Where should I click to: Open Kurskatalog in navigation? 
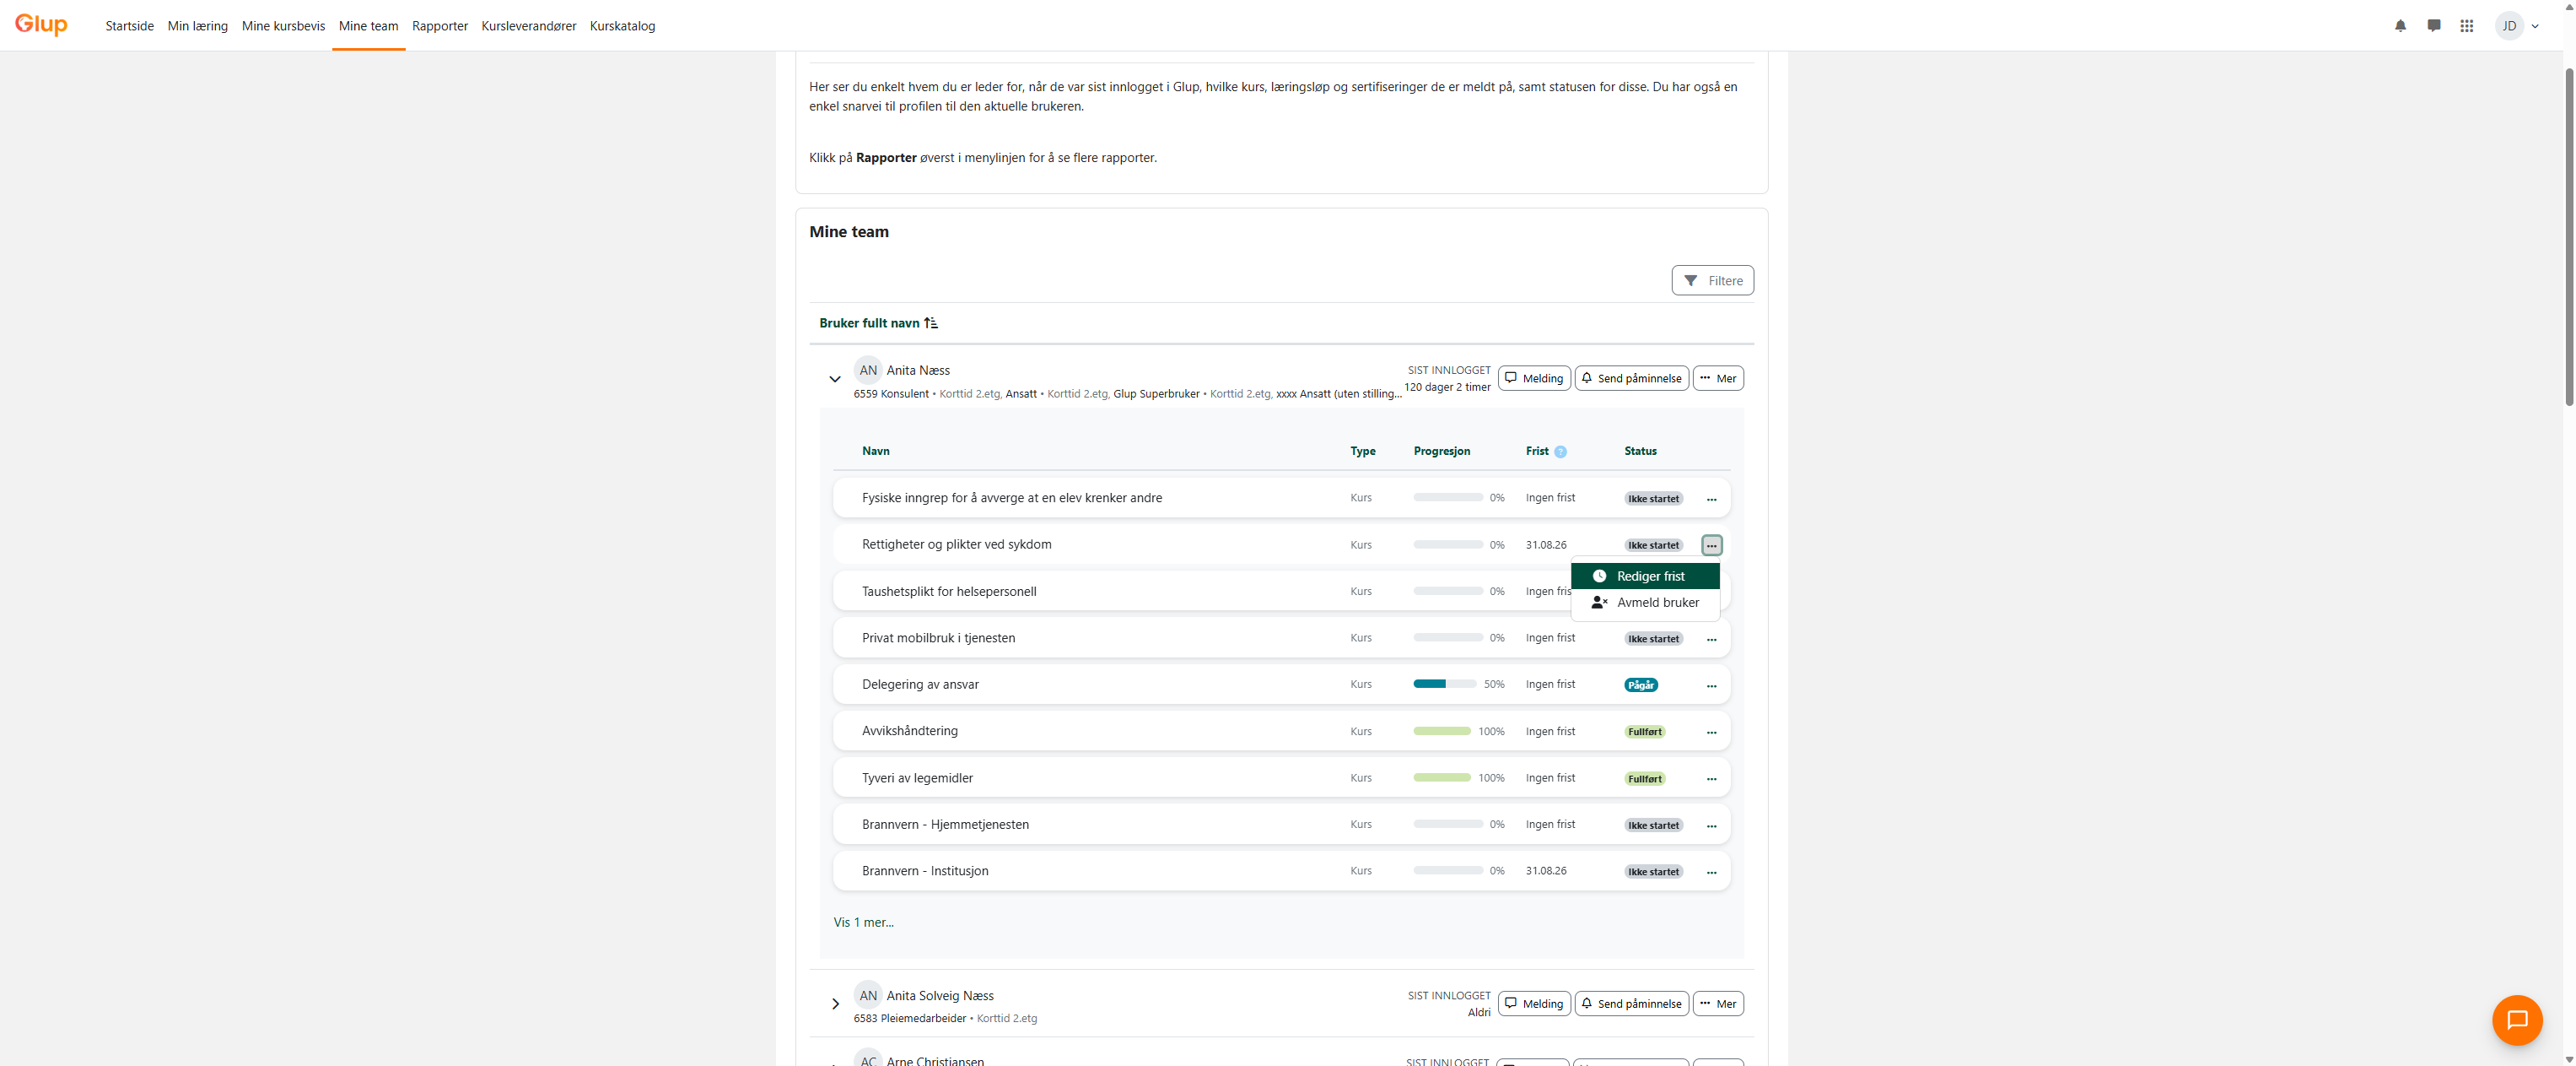(x=622, y=26)
